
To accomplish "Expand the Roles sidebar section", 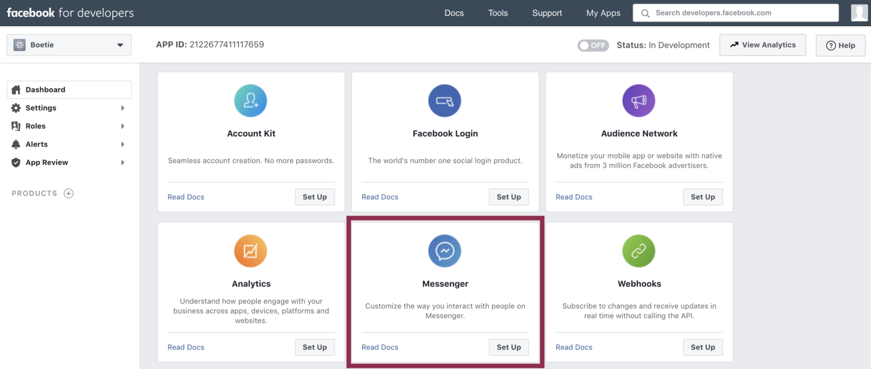I will 69,126.
